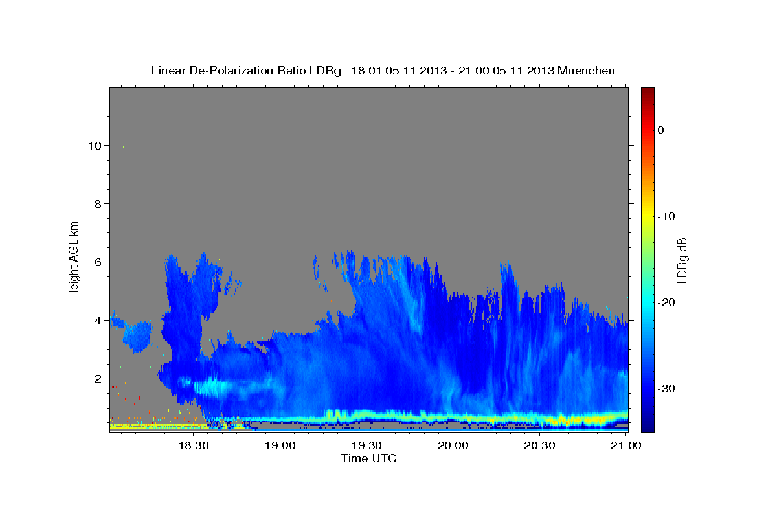Click the 'Time UTC' axis label
777x518 pixels.
368,458
